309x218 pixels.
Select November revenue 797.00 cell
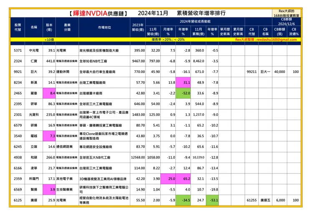pos(153,61)
